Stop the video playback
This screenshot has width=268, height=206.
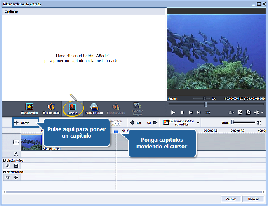[x=182, y=112]
